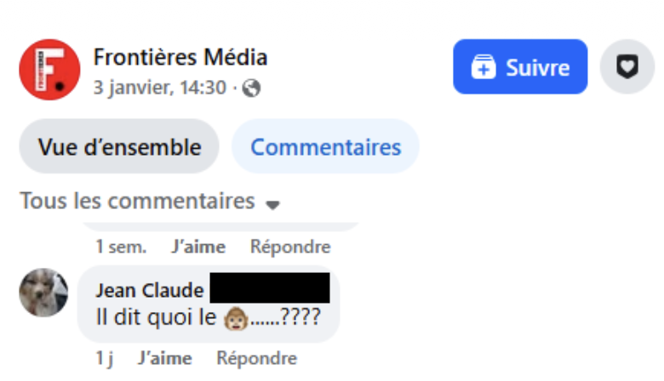Select the Commentaires tab
This screenshot has width=664, height=381.
325,147
